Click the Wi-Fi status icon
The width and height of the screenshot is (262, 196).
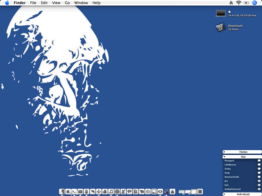point(238,3)
